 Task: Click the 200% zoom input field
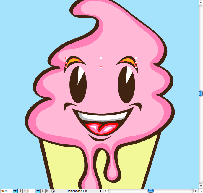click(x=6, y=191)
